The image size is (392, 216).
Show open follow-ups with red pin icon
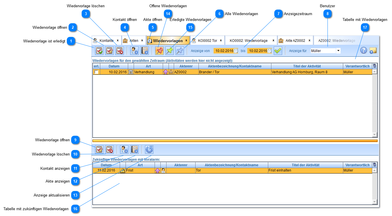[x=159, y=51]
